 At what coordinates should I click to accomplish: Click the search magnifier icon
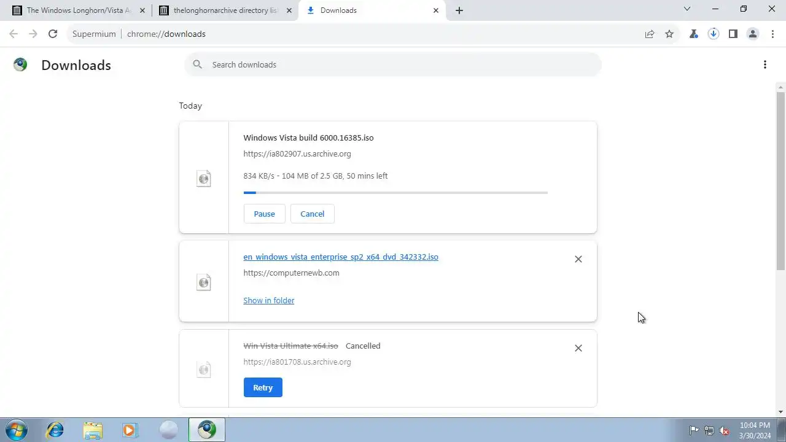pos(197,64)
